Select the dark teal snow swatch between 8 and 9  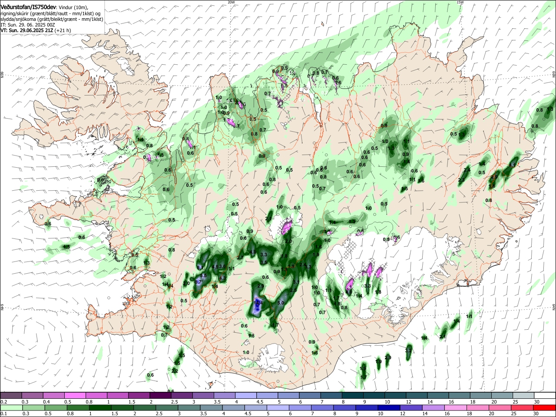353,395
